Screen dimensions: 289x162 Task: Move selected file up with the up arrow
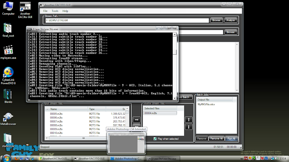(x=189, y=120)
